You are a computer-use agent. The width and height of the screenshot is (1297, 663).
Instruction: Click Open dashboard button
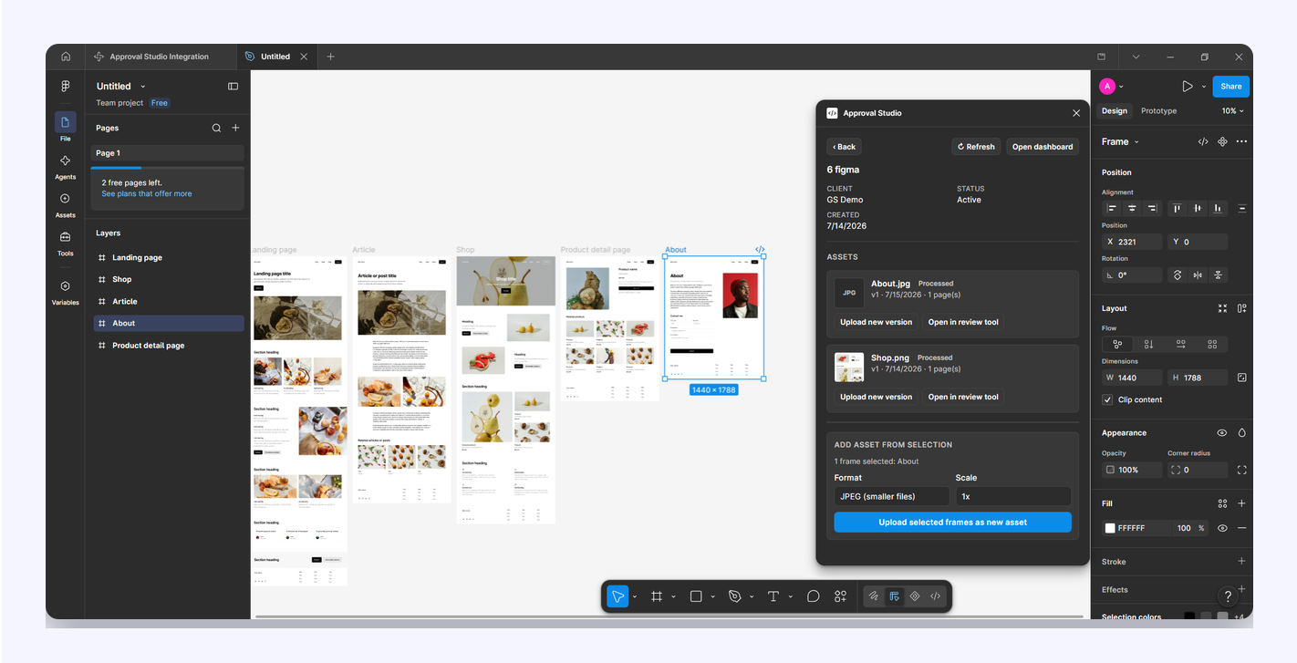pyautogui.click(x=1043, y=147)
